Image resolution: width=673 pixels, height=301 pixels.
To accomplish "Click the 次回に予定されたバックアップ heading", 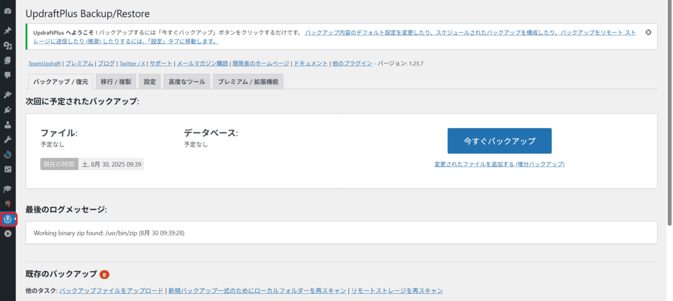I will point(82,101).
